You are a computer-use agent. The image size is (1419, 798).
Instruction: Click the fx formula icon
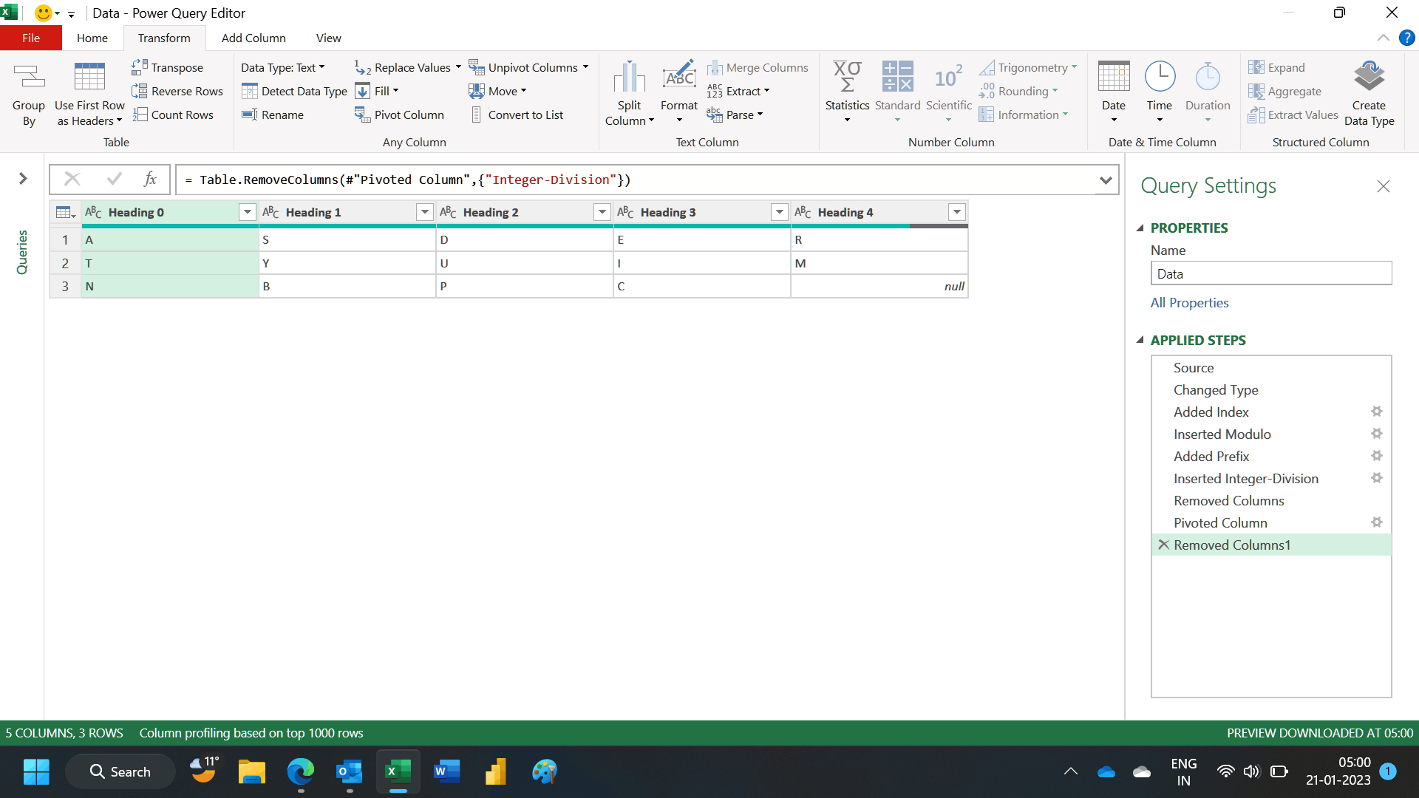point(150,180)
